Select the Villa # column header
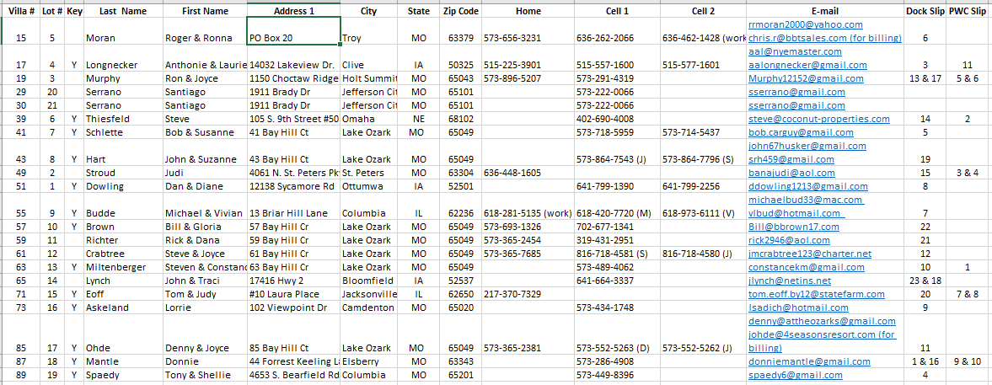992x385 pixels. [x=22, y=12]
